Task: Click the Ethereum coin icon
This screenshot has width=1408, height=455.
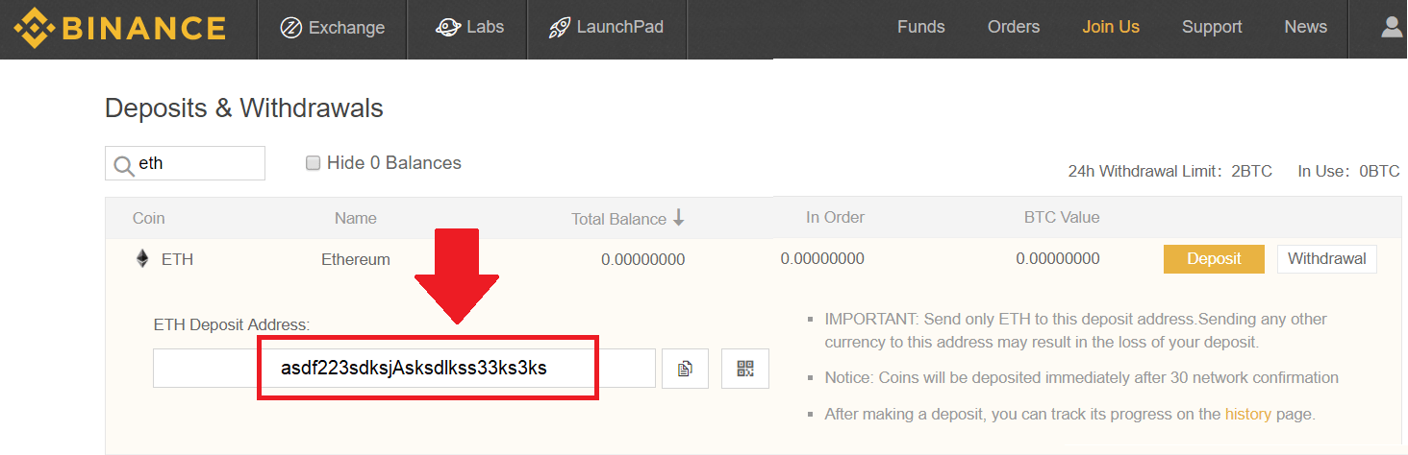Action: (x=143, y=258)
